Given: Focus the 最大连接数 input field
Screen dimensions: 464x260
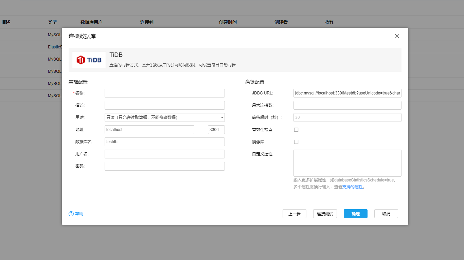Looking at the screenshot, I should (347, 105).
